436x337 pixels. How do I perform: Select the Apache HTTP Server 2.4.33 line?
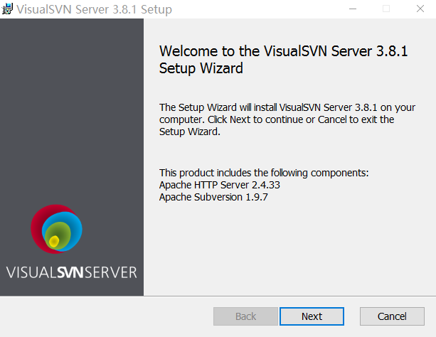[x=219, y=185]
